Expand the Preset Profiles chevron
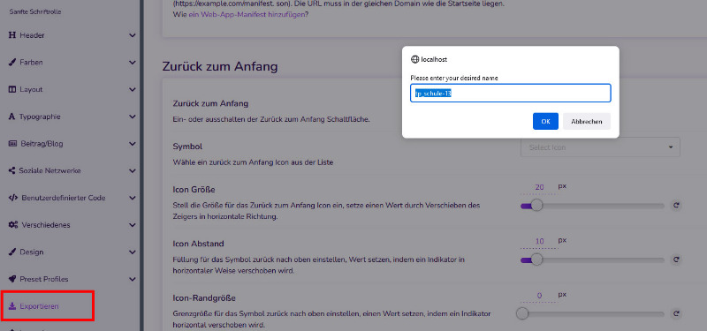Image resolution: width=707 pixels, height=331 pixels. pyautogui.click(x=132, y=279)
